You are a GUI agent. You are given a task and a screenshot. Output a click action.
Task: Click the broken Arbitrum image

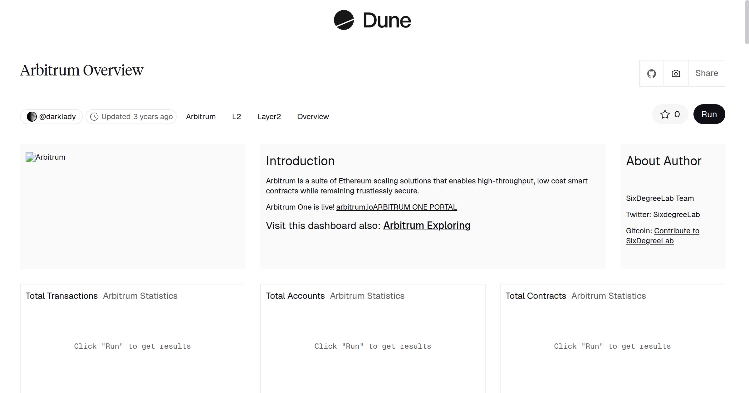(x=31, y=157)
